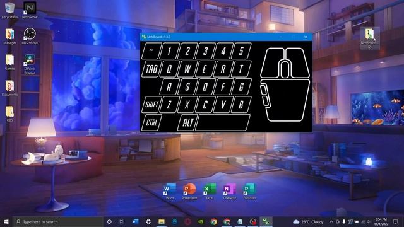This screenshot has height=227, width=404.
Task: Click the Q key in NohBoard
Action: click(169, 69)
